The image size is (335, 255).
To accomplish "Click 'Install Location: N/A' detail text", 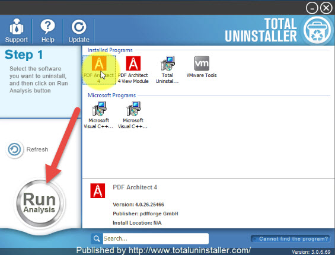I will coord(137,223).
